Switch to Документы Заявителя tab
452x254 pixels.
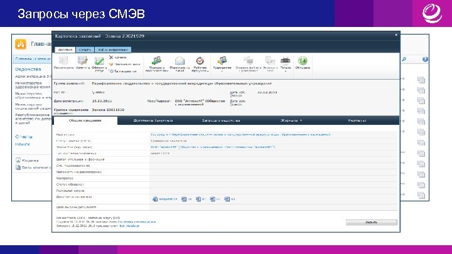click(153, 120)
